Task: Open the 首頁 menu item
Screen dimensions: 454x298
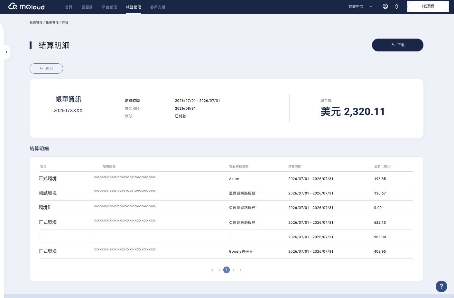Action: pos(69,7)
